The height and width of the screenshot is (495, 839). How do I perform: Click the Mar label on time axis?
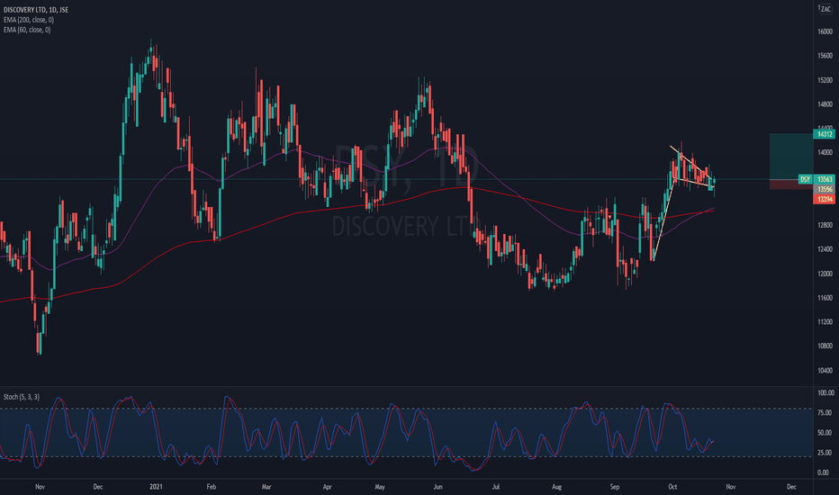pyautogui.click(x=266, y=487)
